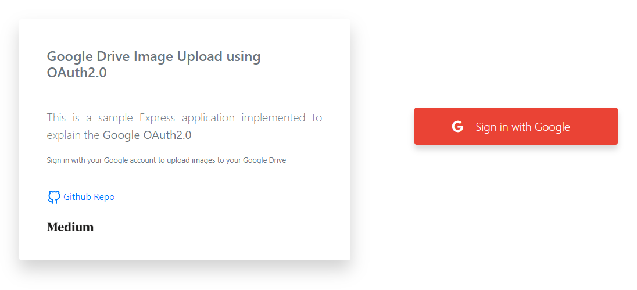Click the bold Google OAuth2.0 text
Viewport: 637px width, 290px height.
point(147,135)
